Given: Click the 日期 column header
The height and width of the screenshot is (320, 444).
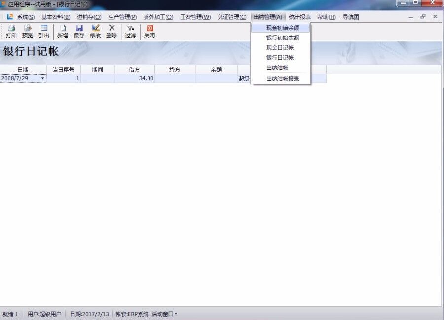Looking at the screenshot, I should [x=23, y=70].
